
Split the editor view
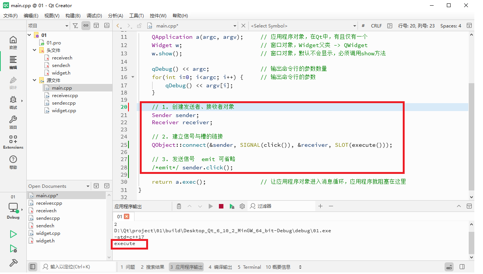point(469,26)
